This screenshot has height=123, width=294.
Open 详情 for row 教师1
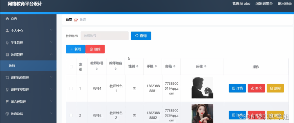click(x=237, y=88)
